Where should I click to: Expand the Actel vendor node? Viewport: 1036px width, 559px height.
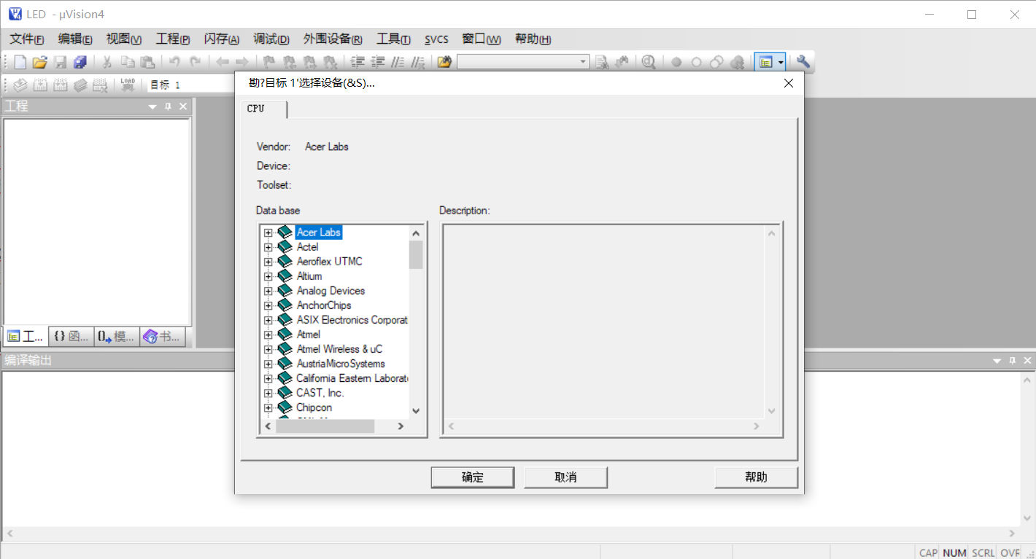268,247
